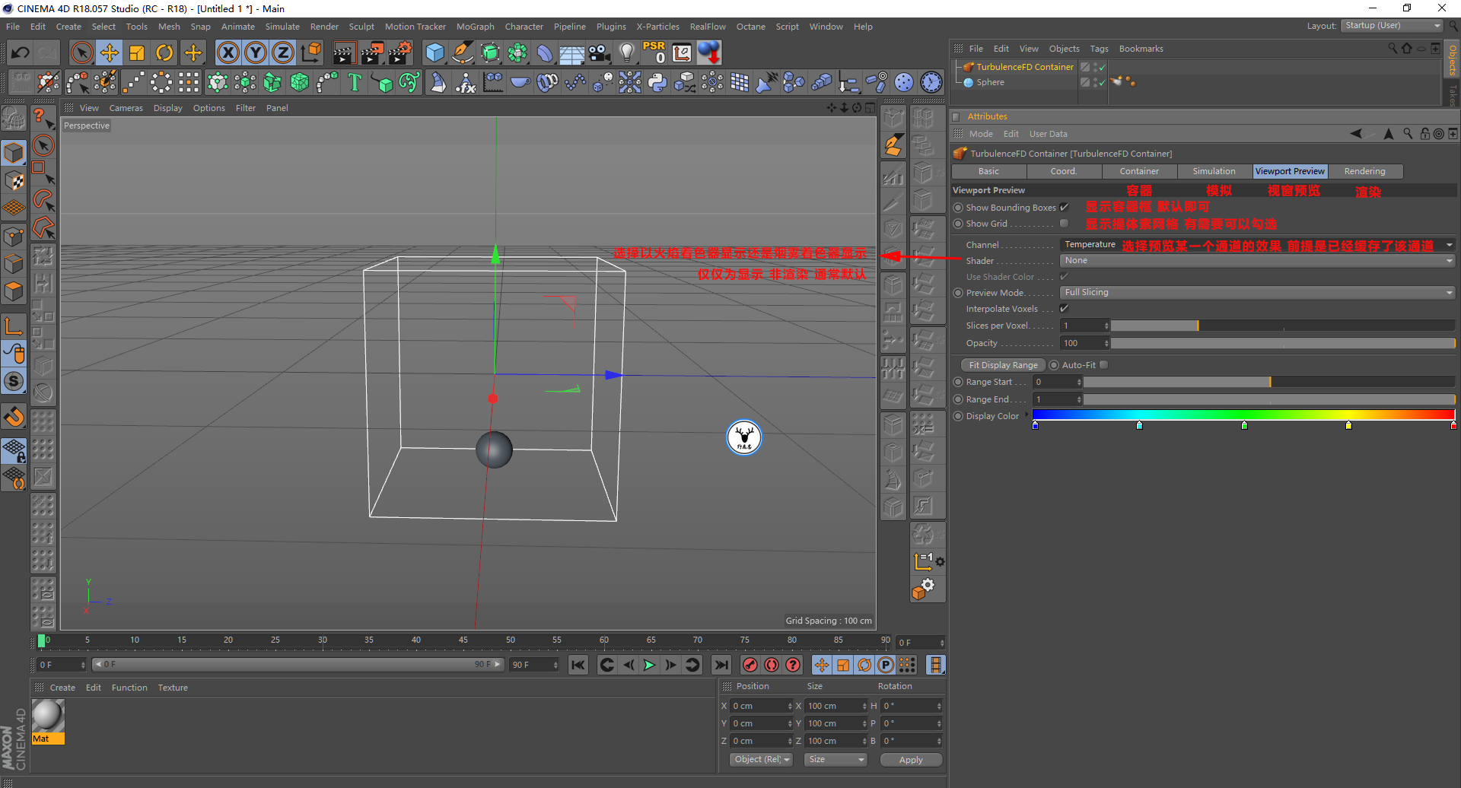Enable the Axis mode L icon
The image size is (1461, 788).
tap(14, 327)
